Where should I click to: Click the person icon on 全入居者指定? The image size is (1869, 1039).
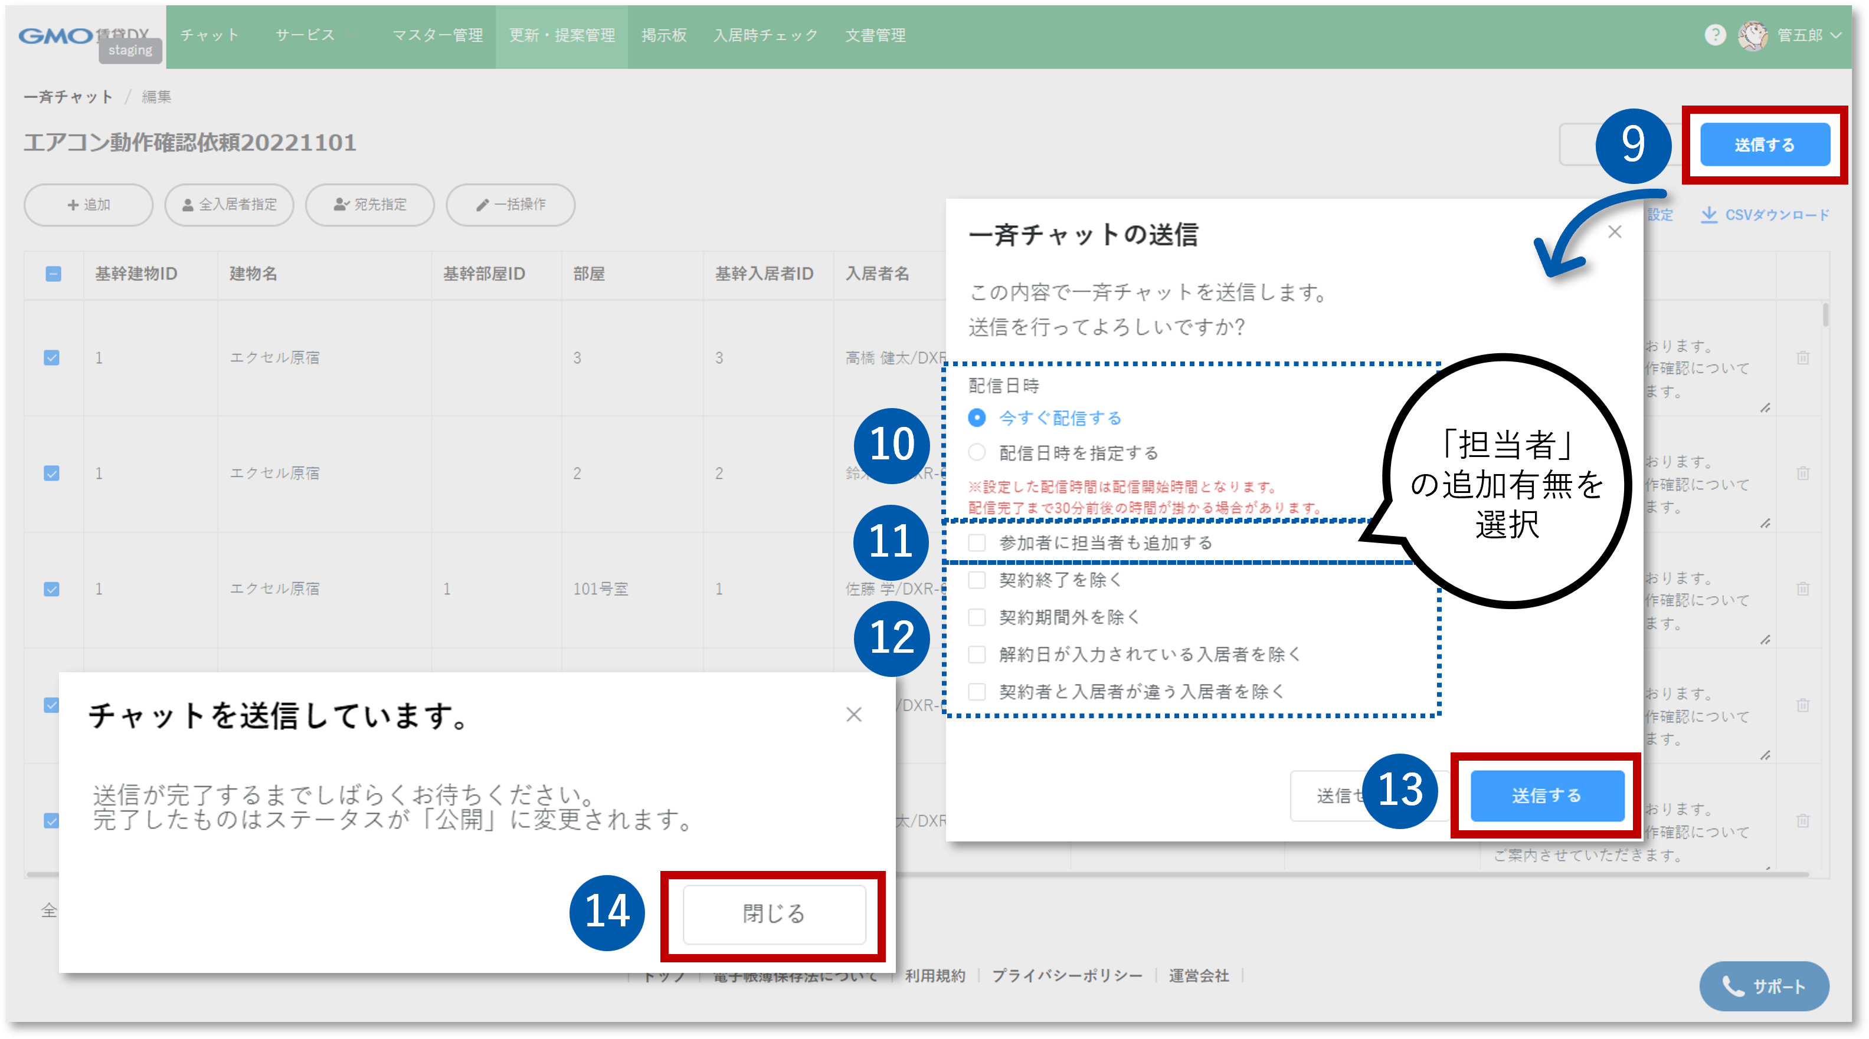188,205
